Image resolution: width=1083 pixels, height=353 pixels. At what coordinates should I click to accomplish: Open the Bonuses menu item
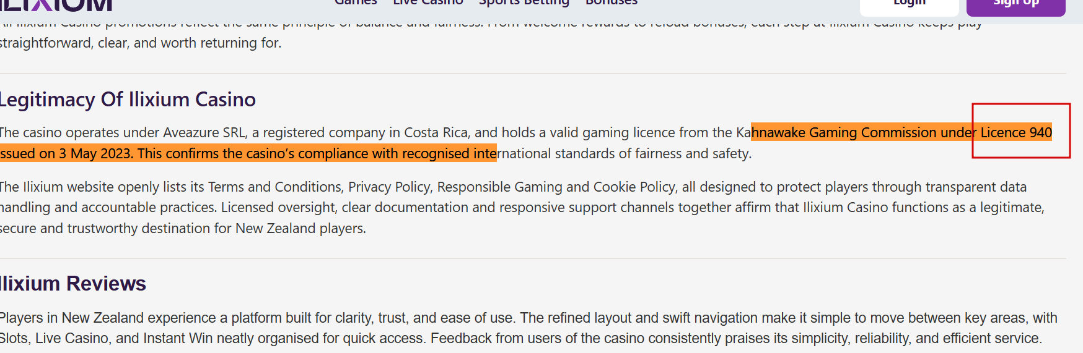[x=612, y=3]
